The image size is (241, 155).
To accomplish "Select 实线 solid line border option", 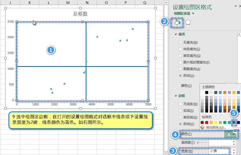I will coord(181,111).
